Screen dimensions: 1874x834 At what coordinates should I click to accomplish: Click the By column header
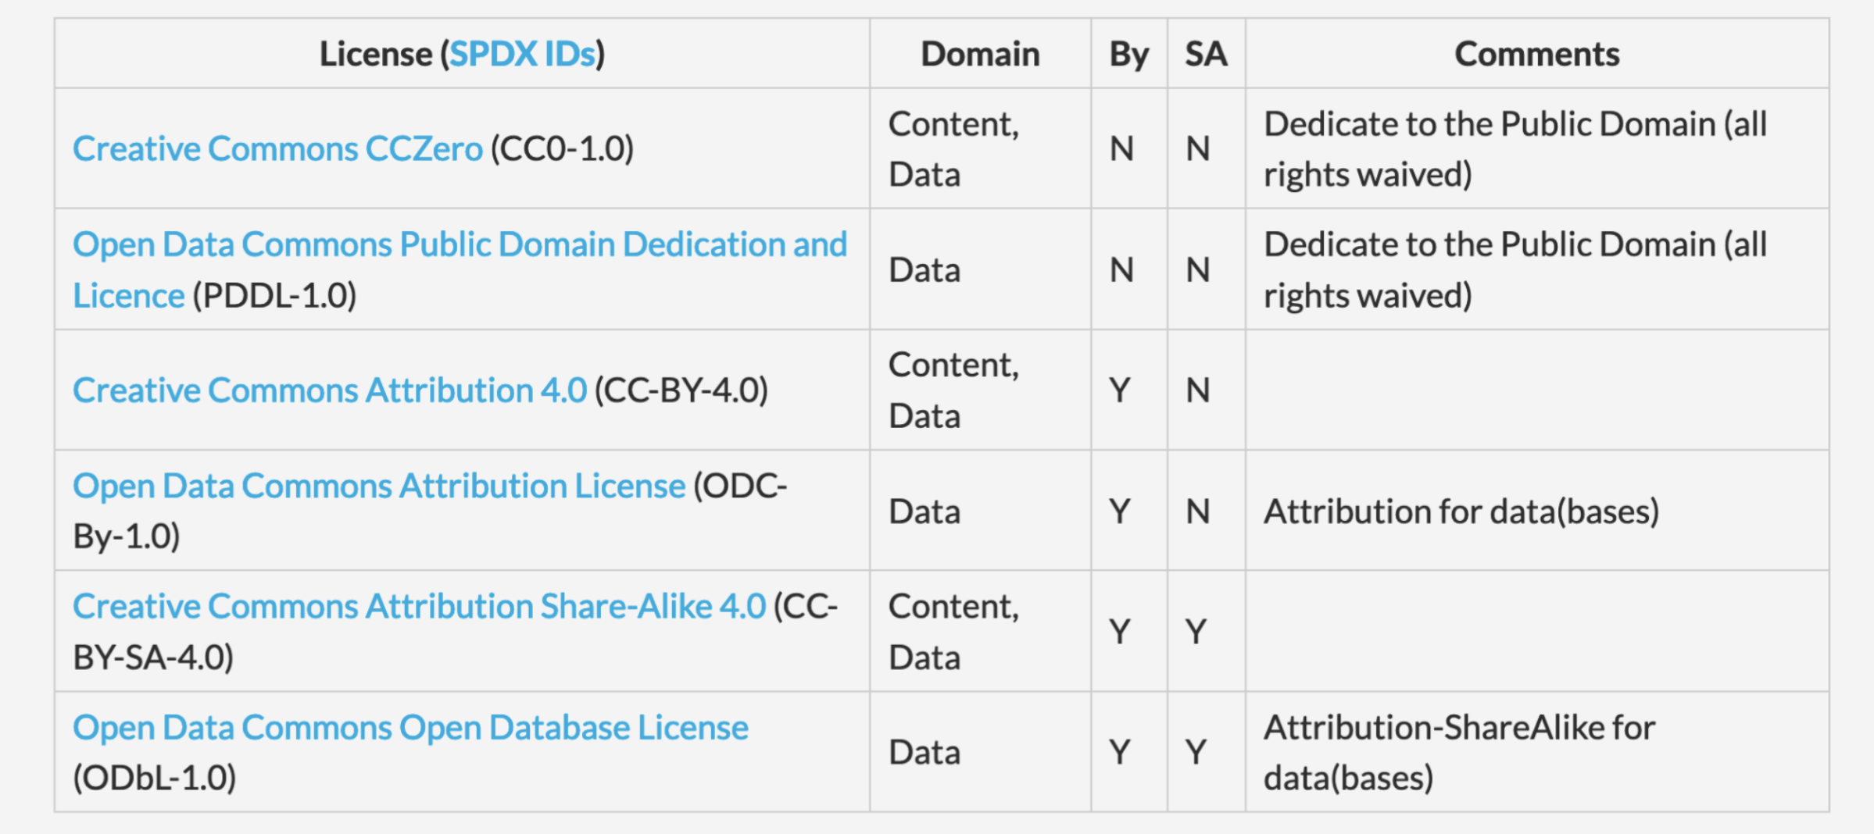coord(1128,54)
